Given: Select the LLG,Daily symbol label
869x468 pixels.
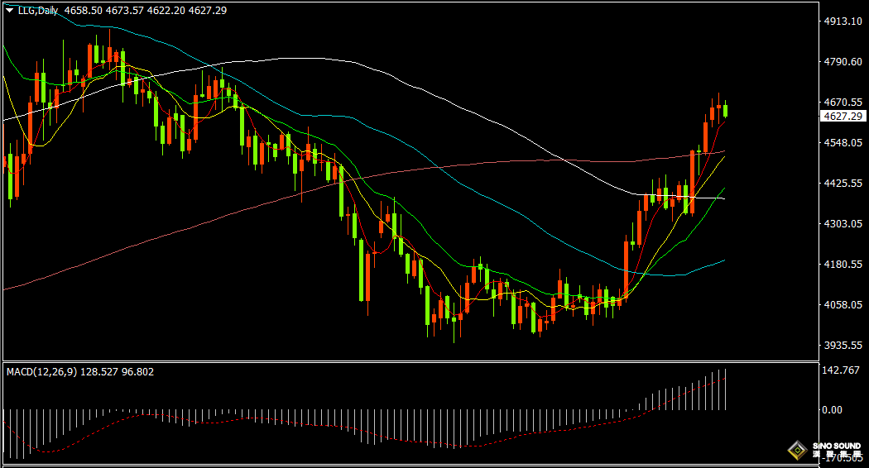Looking at the screenshot, I should click(x=38, y=11).
